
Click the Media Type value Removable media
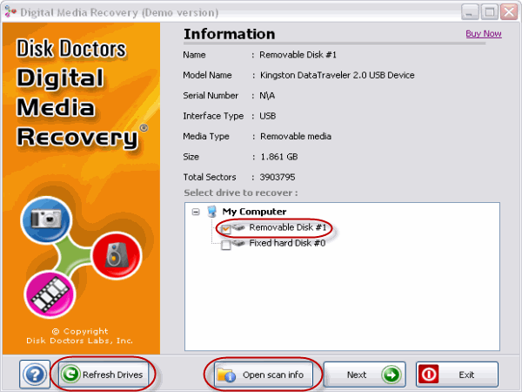click(296, 137)
